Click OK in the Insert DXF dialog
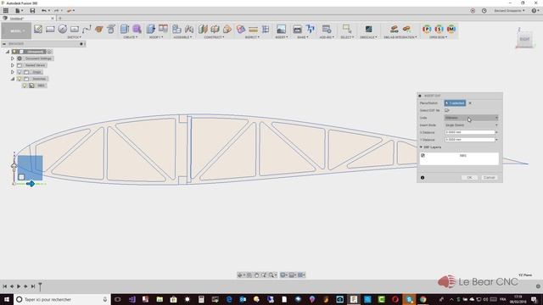 tap(469, 177)
